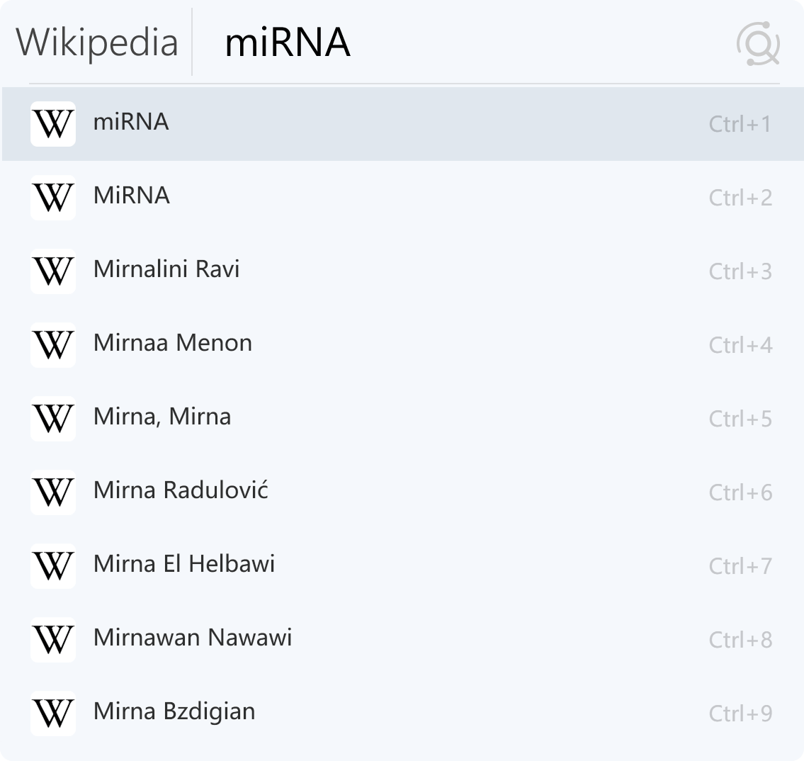Viewport: 804px width, 761px height.
Task: Click the Ctrl+2 shortcut hint
Action: click(x=740, y=198)
